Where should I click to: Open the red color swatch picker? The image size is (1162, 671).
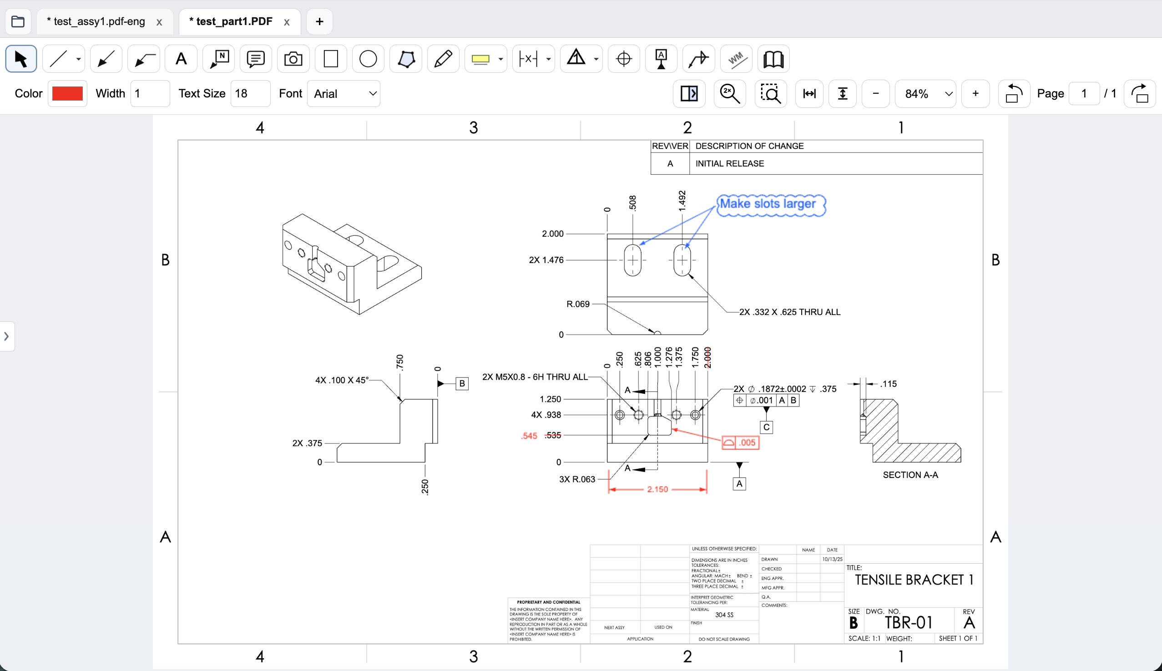click(67, 93)
